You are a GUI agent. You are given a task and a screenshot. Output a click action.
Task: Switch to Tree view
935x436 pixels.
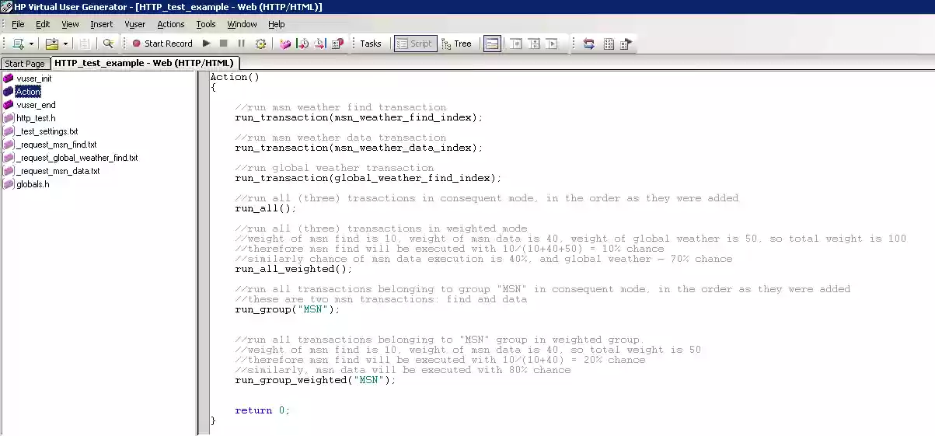457,44
